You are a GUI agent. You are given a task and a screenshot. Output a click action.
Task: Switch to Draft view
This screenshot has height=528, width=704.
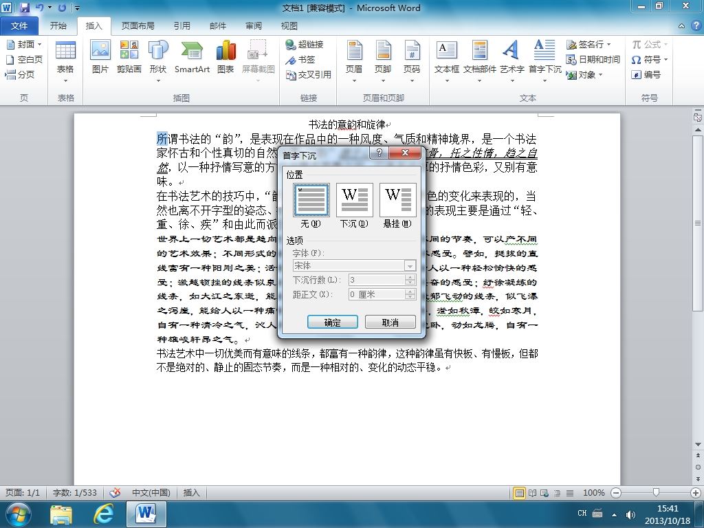point(569,493)
